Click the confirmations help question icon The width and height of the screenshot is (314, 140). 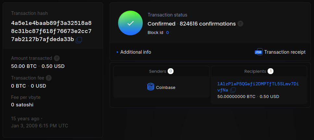(x=240, y=24)
